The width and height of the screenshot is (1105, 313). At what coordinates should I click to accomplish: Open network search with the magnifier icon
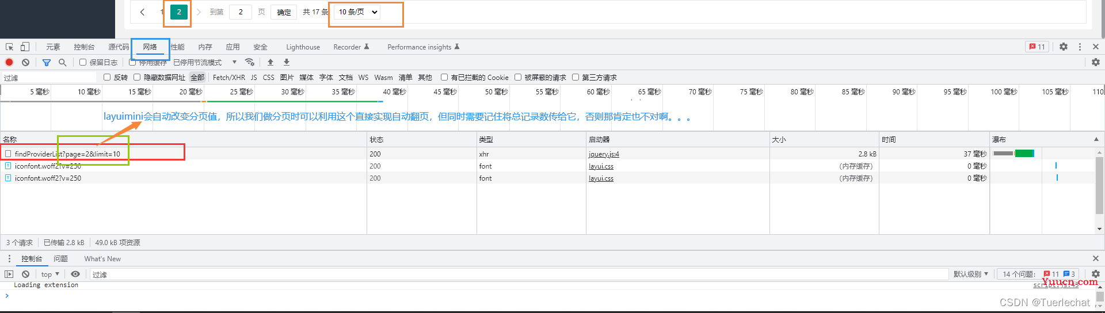click(x=62, y=62)
